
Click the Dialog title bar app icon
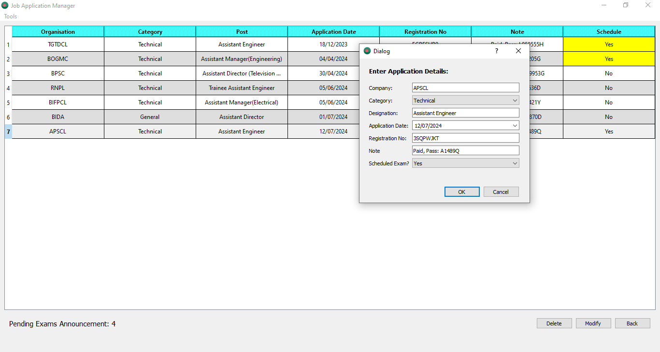click(367, 51)
